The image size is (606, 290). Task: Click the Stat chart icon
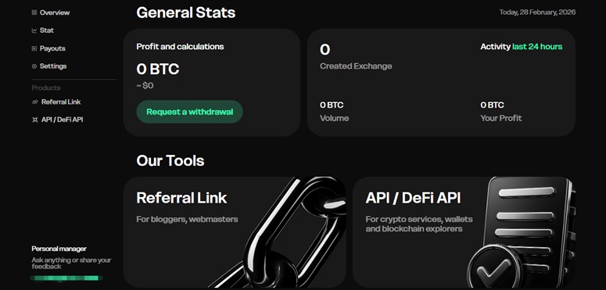[34, 30]
